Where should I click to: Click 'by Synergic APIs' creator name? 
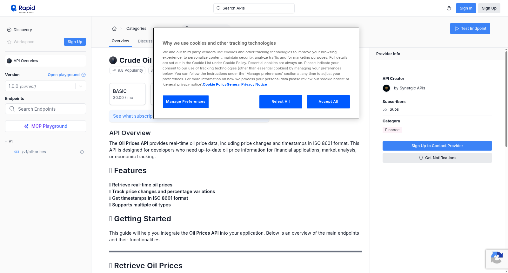coord(410,88)
